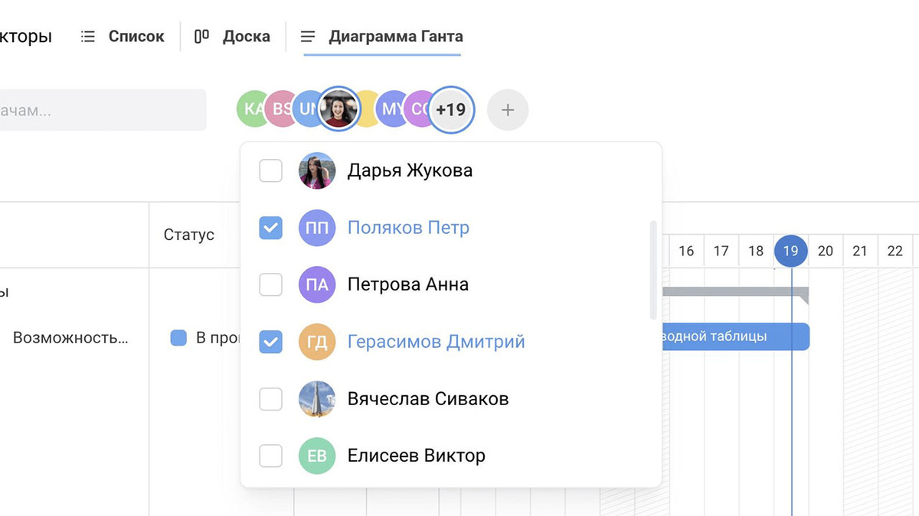Click Герасимов Дмитрий's ГД avatar
Image resolution: width=919 pixels, height=516 pixels.
point(316,342)
